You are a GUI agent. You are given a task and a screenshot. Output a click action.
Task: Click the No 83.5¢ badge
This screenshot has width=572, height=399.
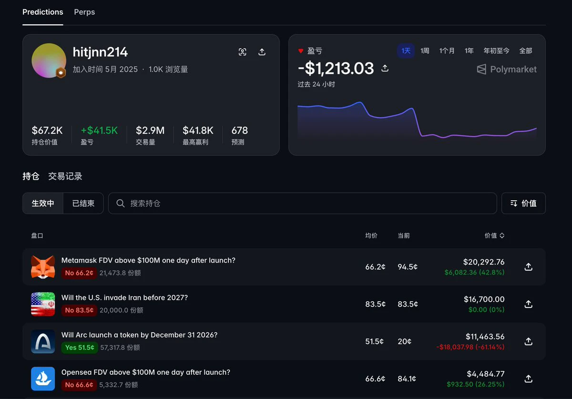[79, 310]
